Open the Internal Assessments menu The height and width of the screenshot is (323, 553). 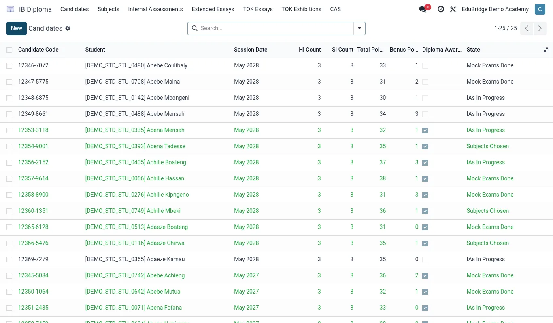[155, 9]
